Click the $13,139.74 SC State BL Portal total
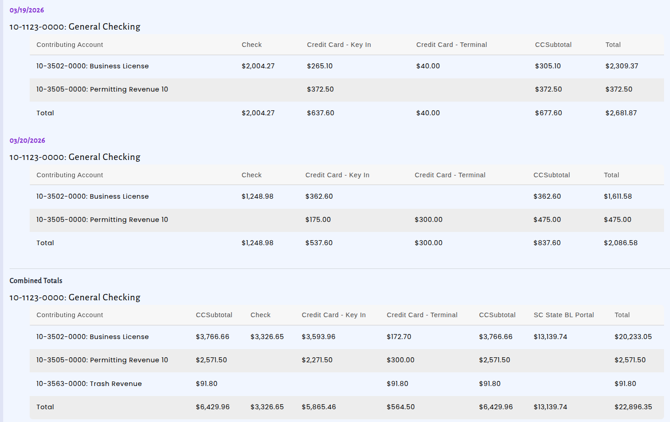 pyautogui.click(x=550, y=407)
